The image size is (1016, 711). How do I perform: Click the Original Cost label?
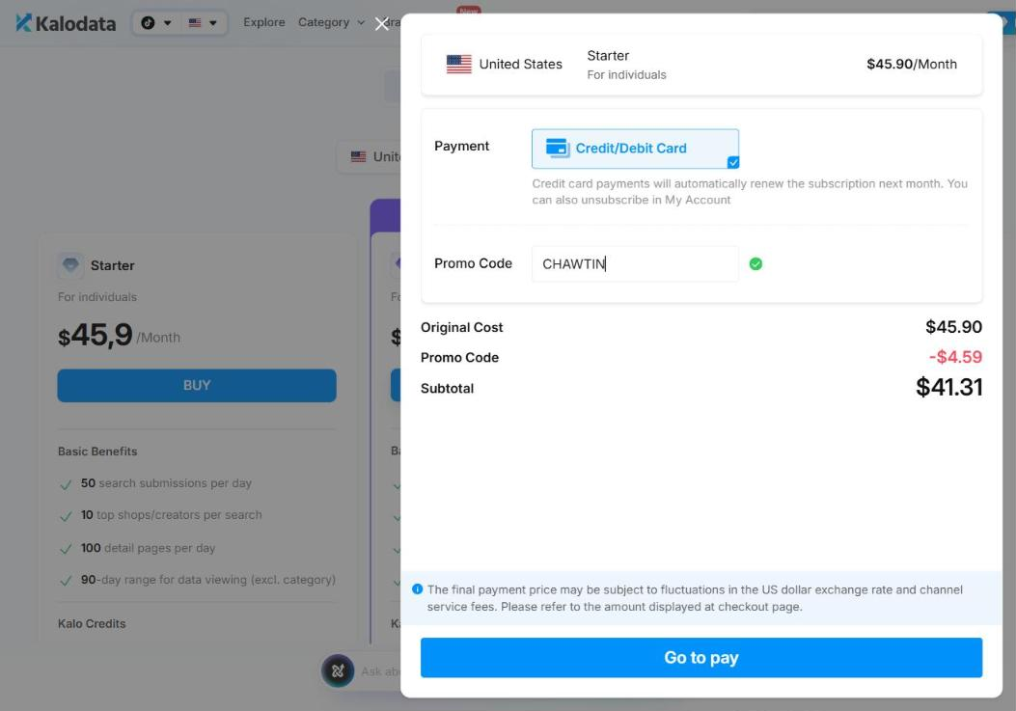tap(461, 327)
